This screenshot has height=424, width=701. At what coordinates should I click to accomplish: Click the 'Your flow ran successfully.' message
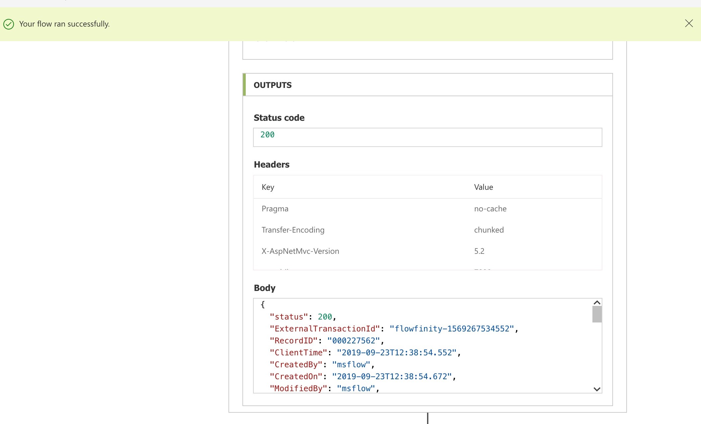(x=64, y=24)
